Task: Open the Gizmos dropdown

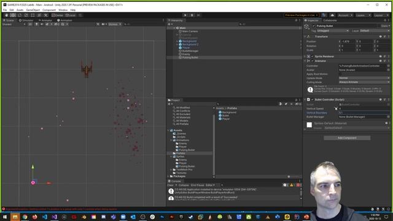Action: [x=115, y=25]
